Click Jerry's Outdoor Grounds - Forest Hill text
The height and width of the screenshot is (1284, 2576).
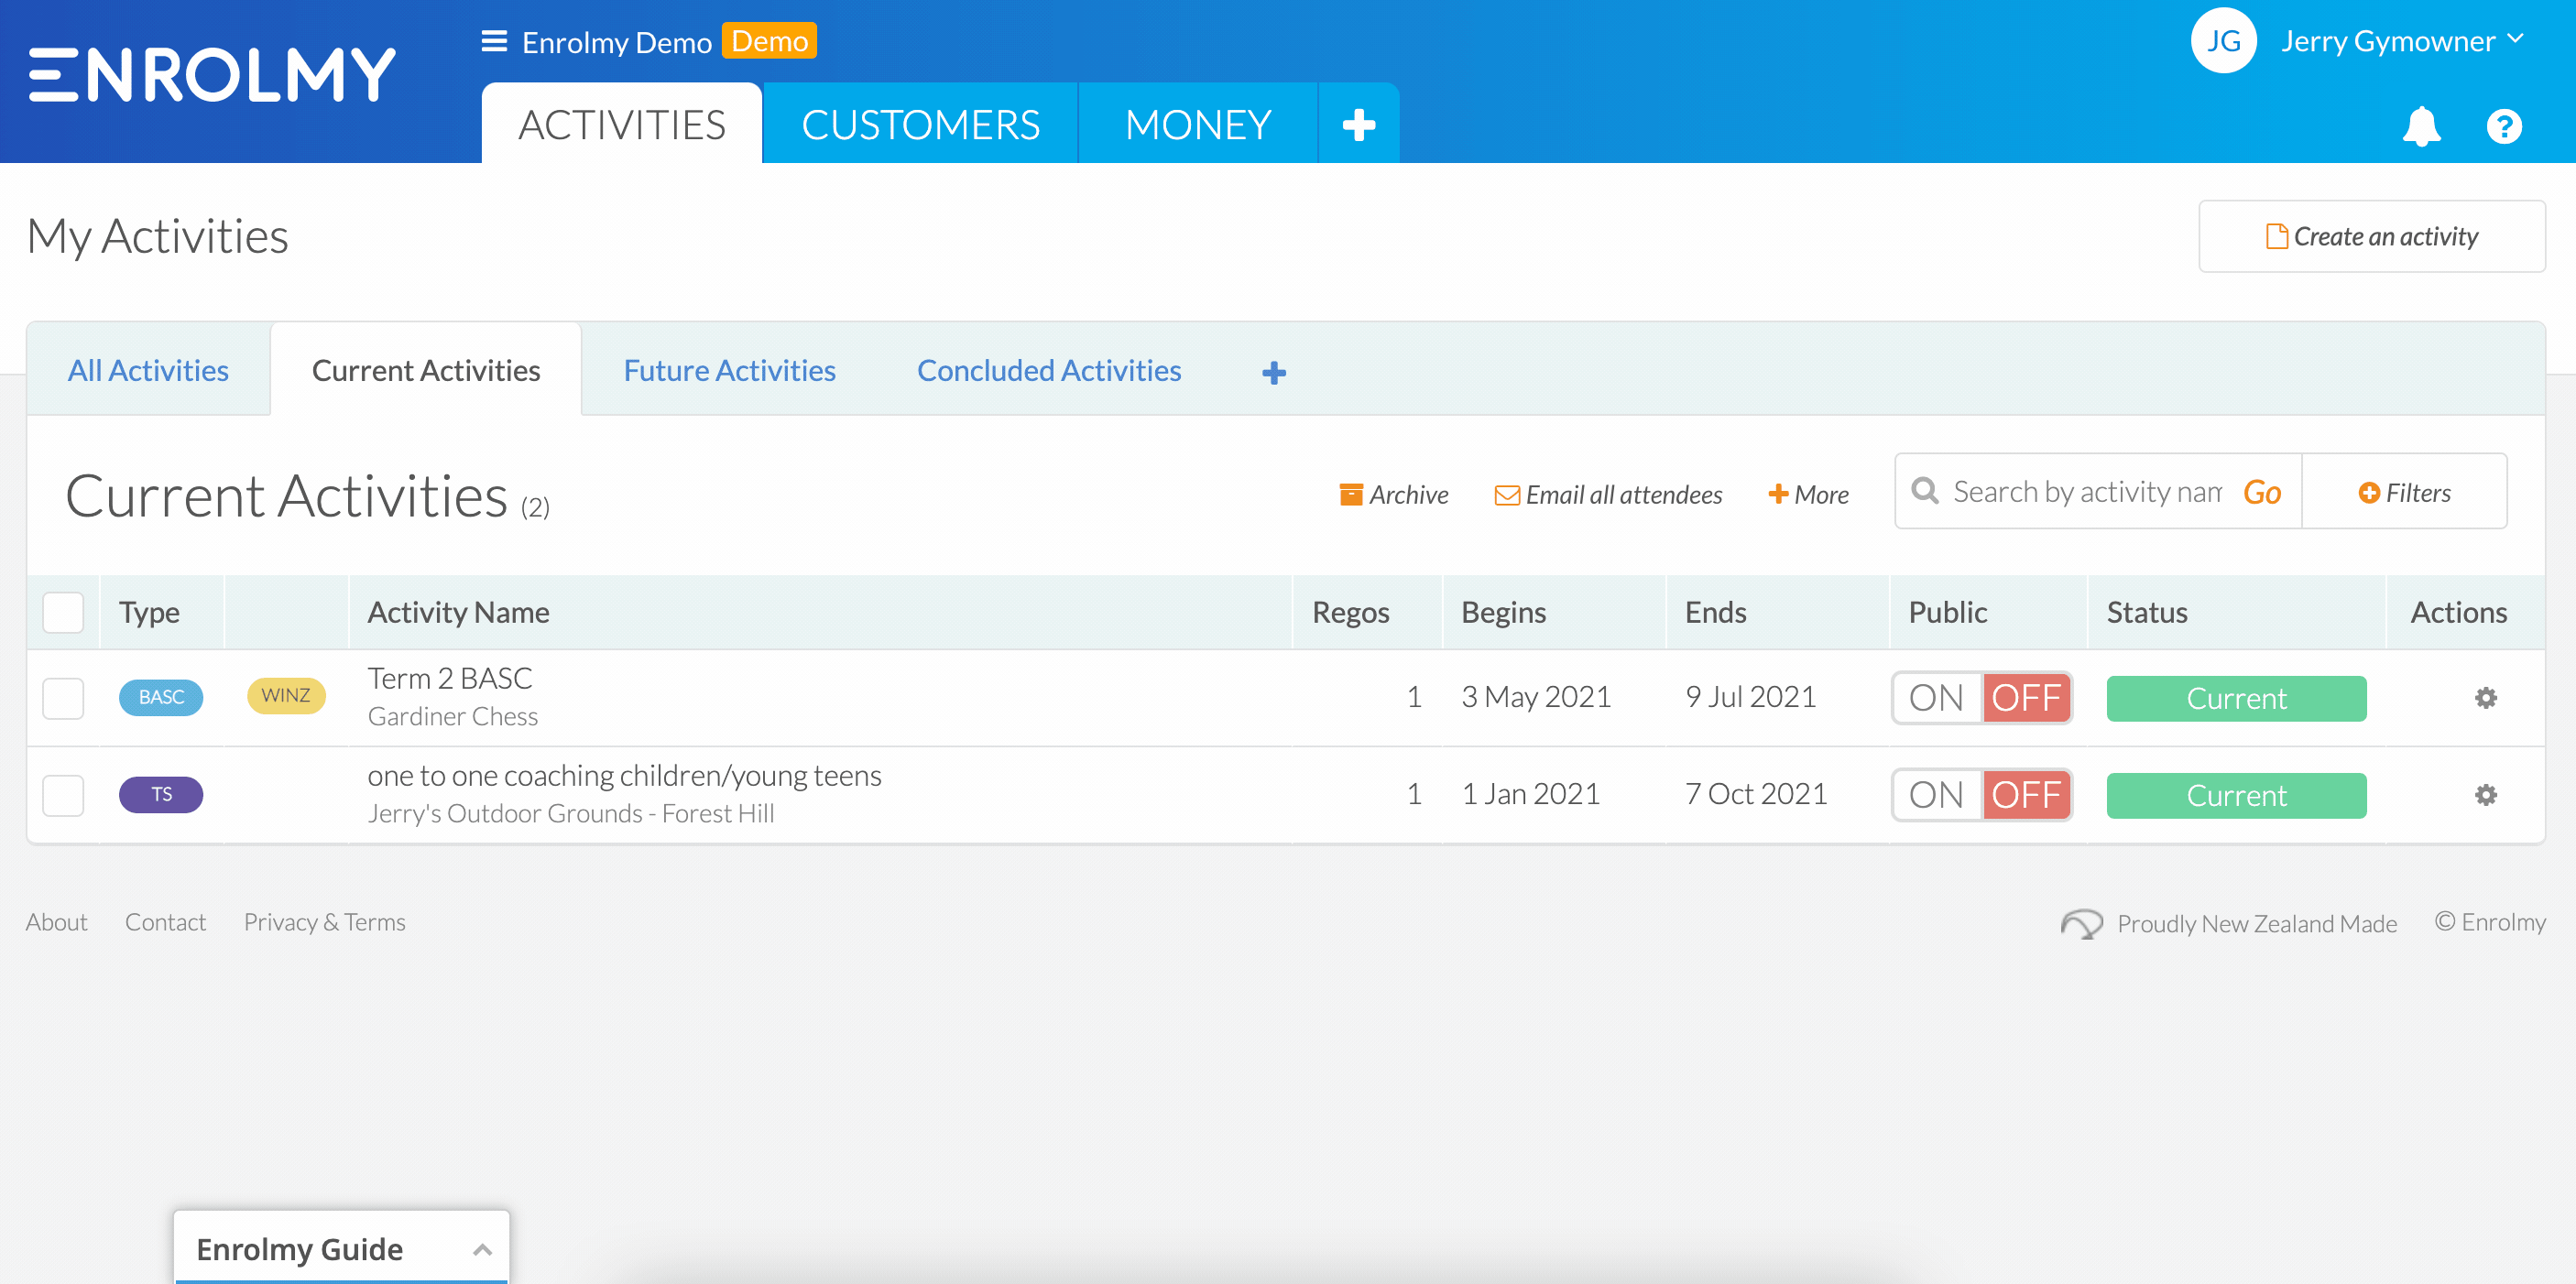point(571,813)
